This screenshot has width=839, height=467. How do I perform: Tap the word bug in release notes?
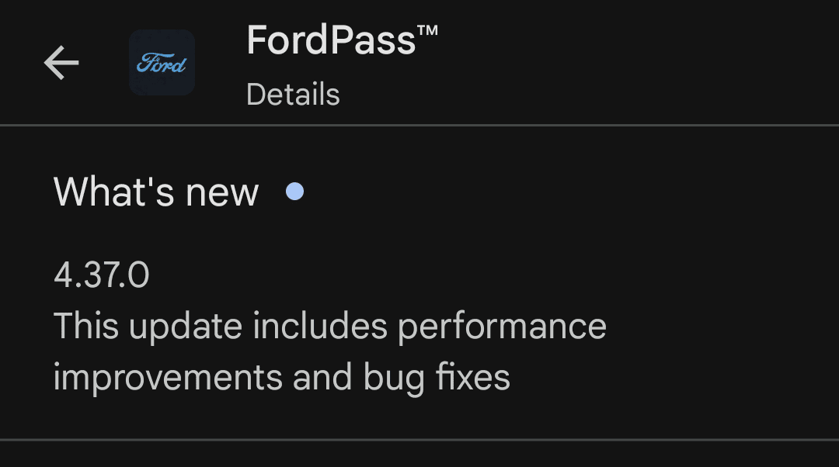click(394, 379)
